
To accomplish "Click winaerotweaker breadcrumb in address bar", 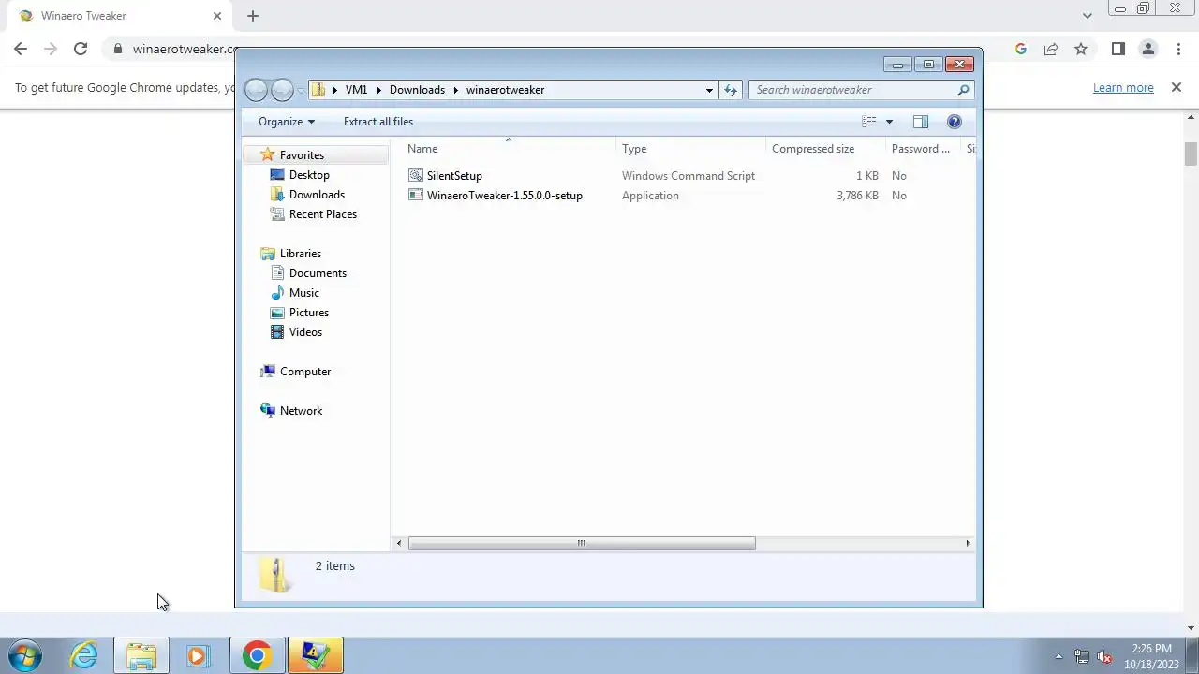I will (506, 90).
